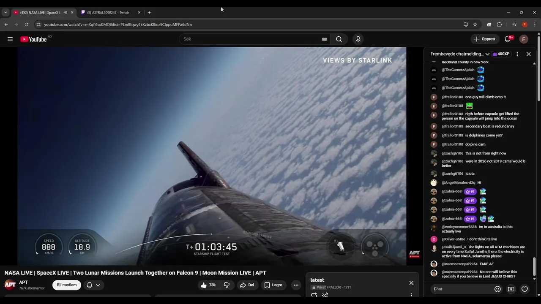Open the tab search dropdown arrow
This screenshot has height=304, width=541.
(5, 13)
